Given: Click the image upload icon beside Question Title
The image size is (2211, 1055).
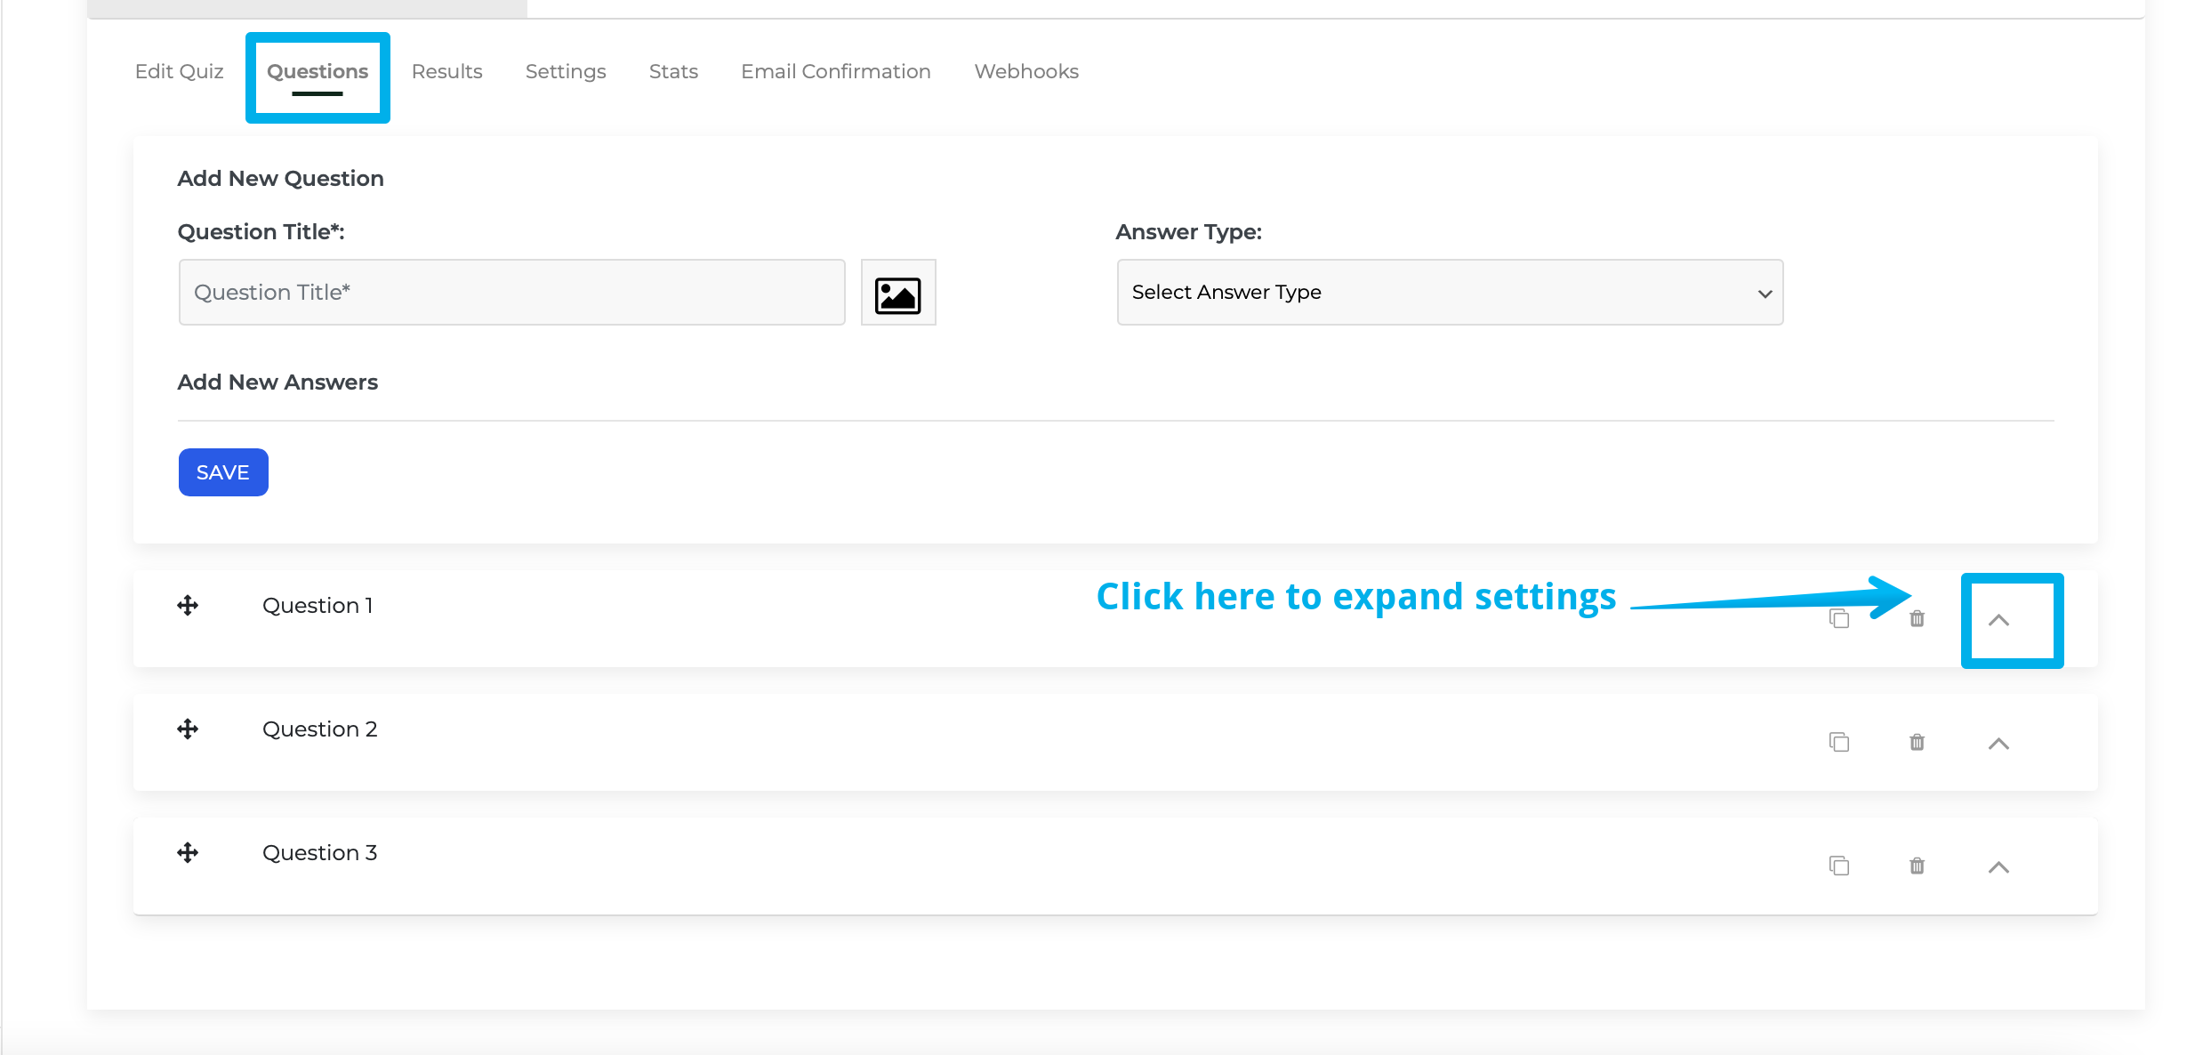Looking at the screenshot, I should pos(897,292).
